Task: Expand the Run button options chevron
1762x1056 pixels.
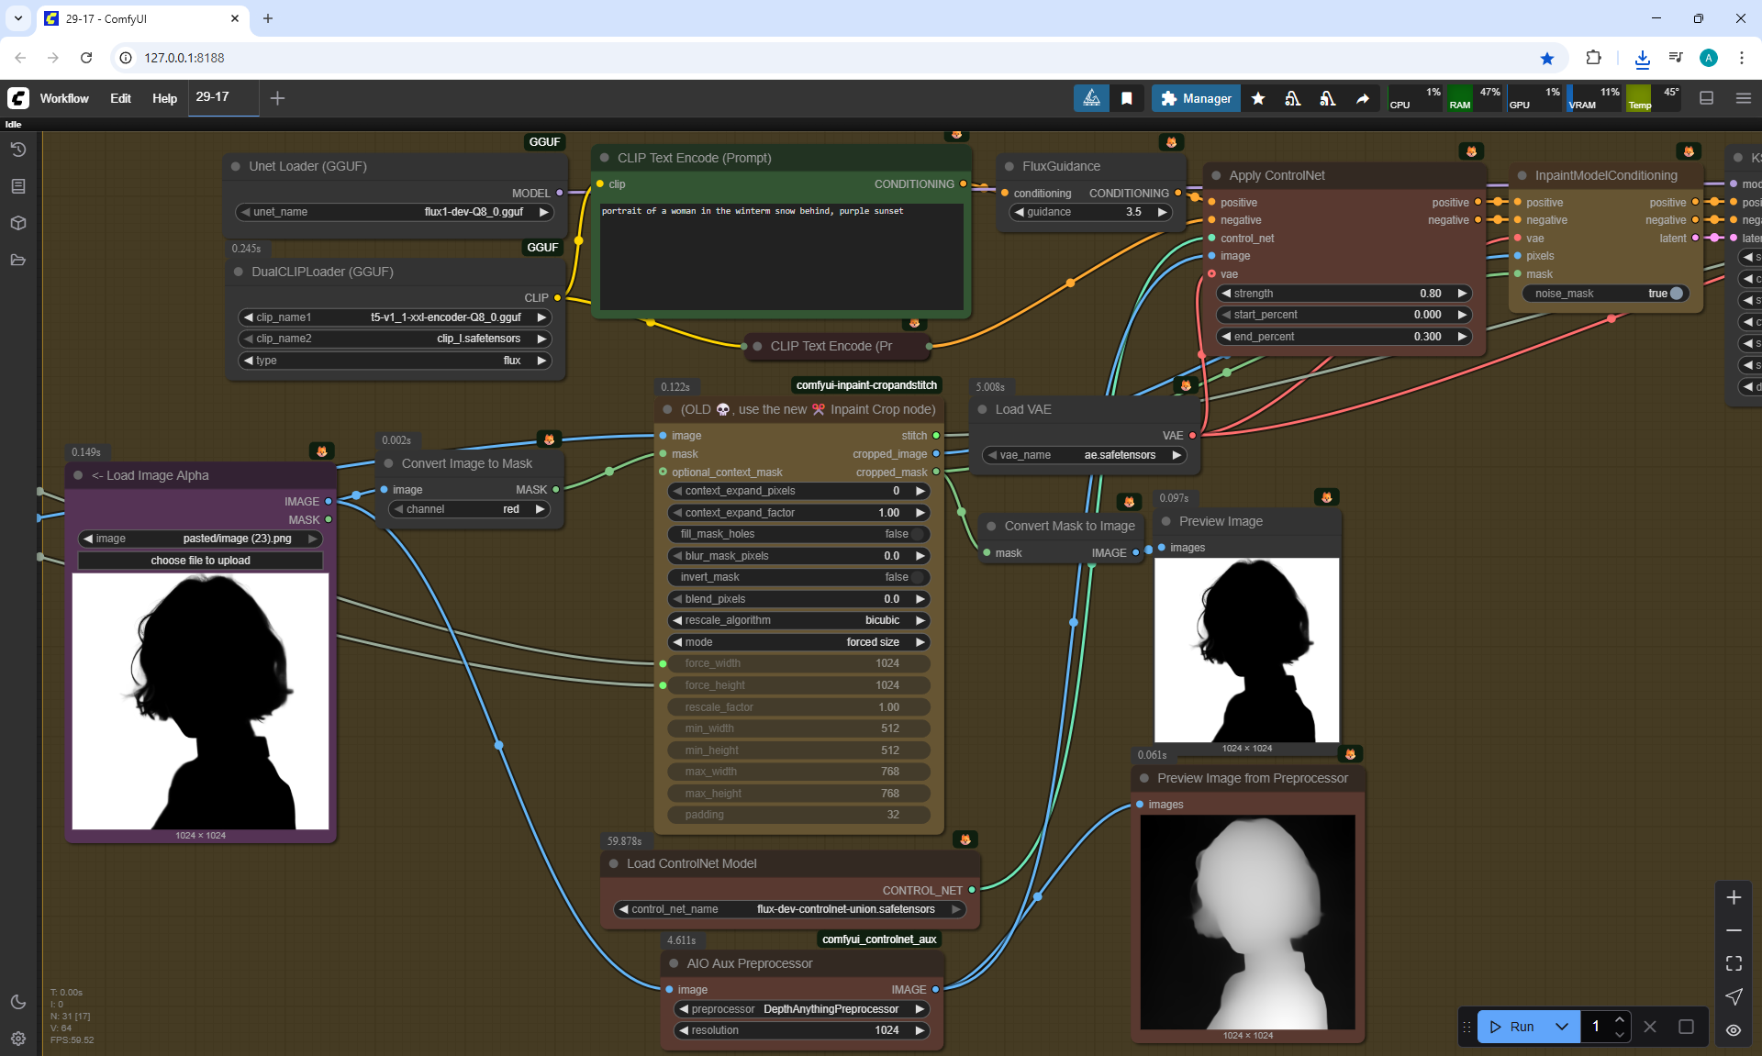Action: 1561,1027
